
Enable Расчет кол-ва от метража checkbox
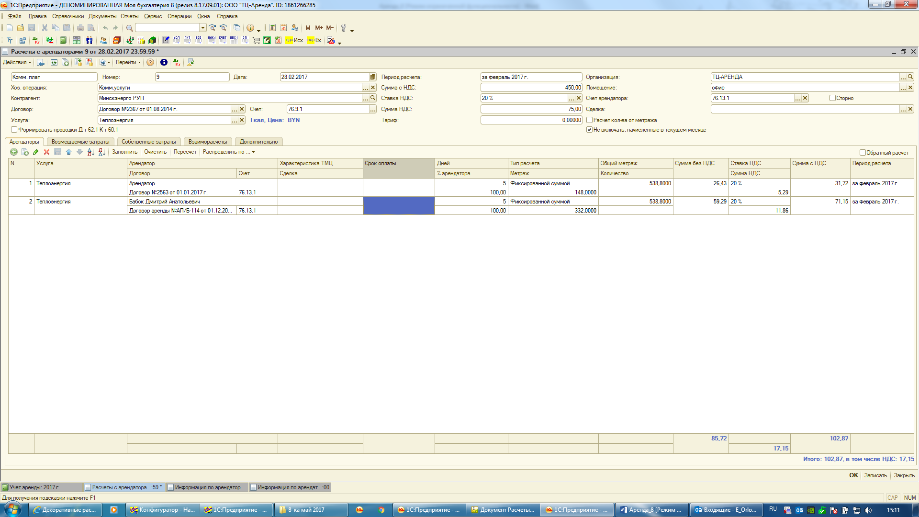point(590,120)
